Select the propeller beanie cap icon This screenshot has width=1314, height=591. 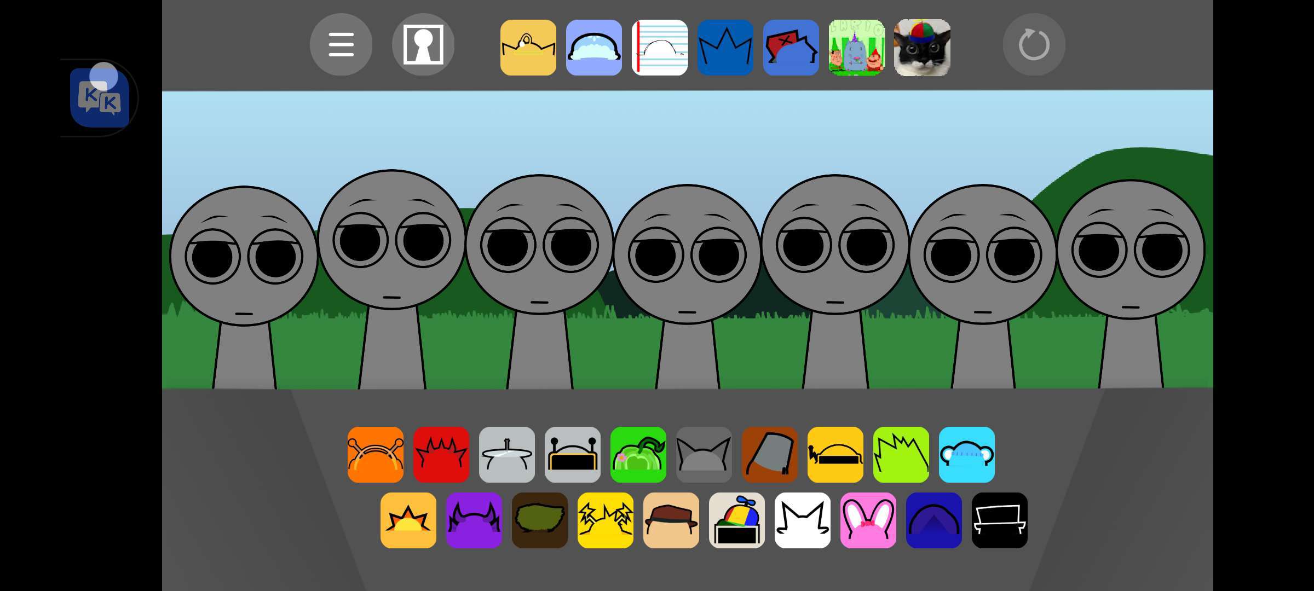coord(737,520)
